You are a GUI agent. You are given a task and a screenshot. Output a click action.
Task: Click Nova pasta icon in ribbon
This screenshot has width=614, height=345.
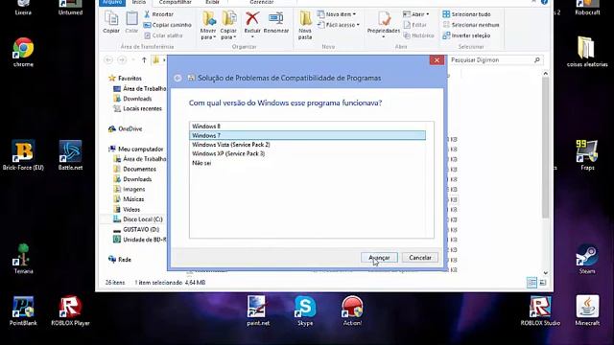click(305, 26)
